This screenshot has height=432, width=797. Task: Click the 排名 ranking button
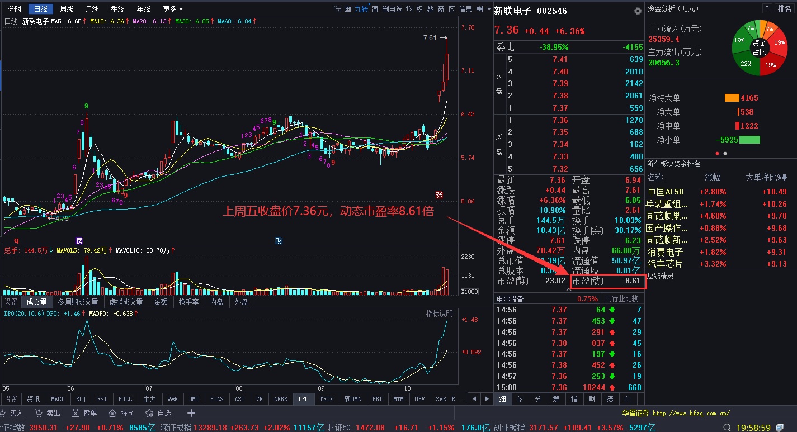785,8
